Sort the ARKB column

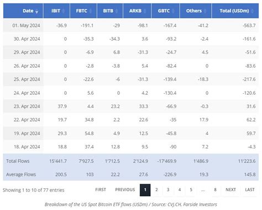pos(145,11)
